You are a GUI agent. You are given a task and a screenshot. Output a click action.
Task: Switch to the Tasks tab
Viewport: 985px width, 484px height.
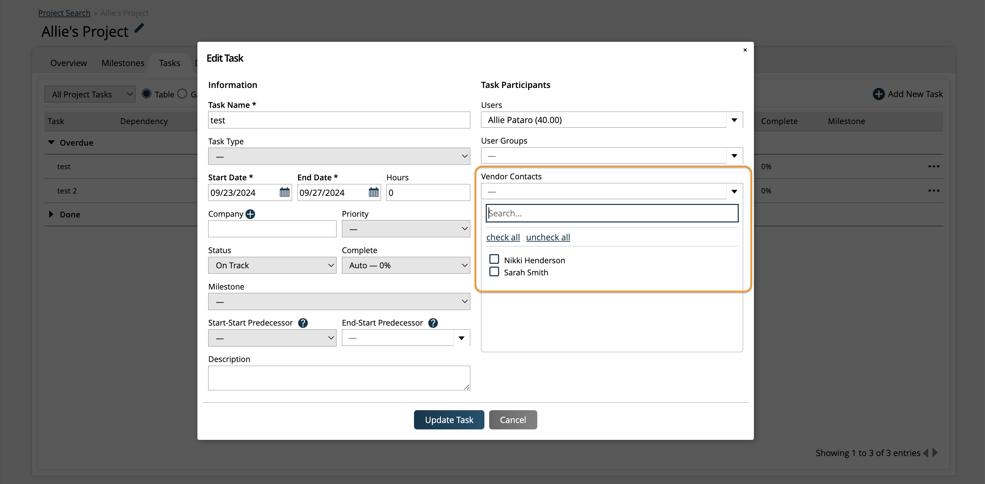[x=169, y=63]
